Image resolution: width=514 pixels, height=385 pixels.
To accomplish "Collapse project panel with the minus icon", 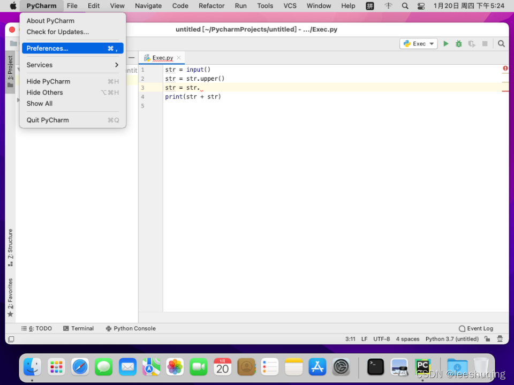I will (132, 58).
